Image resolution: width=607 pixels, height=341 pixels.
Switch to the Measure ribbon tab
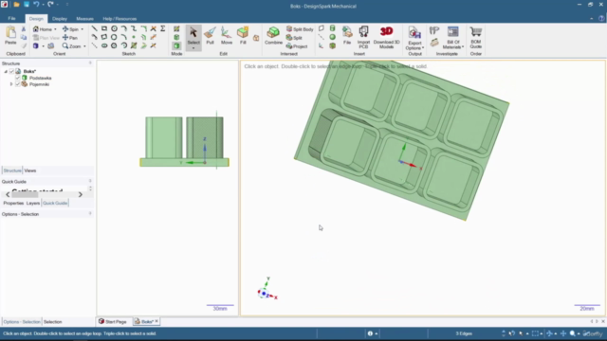[x=84, y=19]
